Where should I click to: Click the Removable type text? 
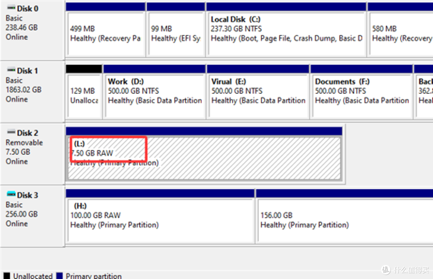tap(24, 143)
